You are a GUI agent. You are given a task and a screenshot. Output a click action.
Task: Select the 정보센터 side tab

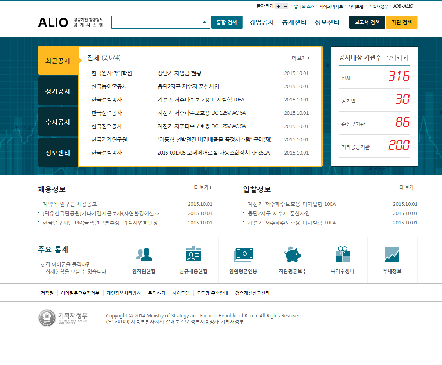click(x=58, y=153)
